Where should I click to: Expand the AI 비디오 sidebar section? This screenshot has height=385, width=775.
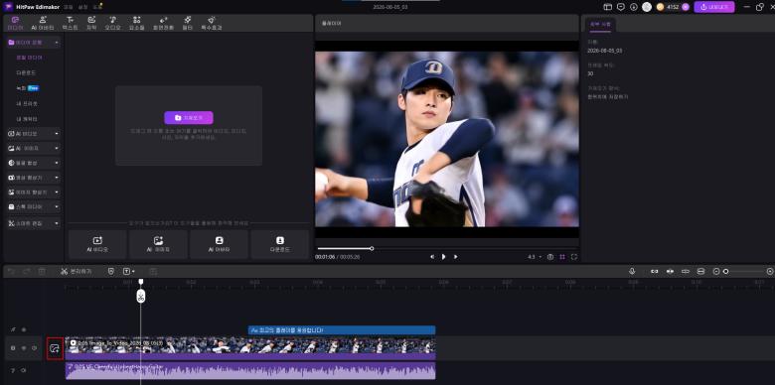34,134
